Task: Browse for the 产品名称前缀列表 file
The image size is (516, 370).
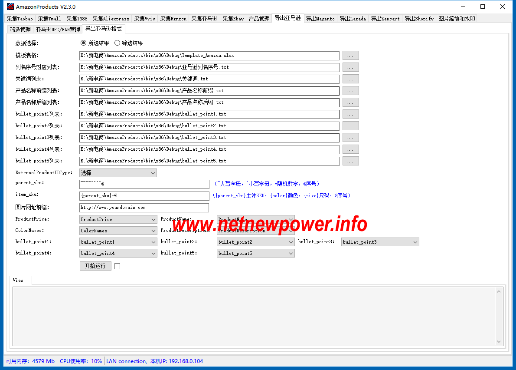Action: (x=350, y=91)
